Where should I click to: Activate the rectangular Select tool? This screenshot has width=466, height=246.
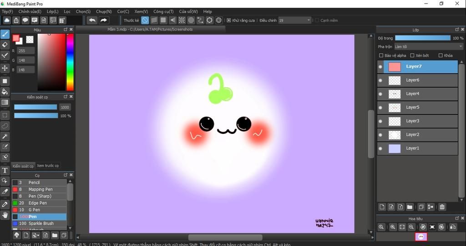pyautogui.click(x=5, y=115)
